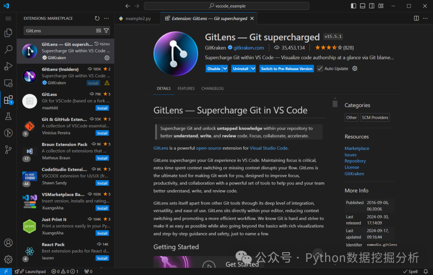This screenshot has height=275, width=433.
Task: Open remote window indicator in status bar
Action: (x=6, y=271)
